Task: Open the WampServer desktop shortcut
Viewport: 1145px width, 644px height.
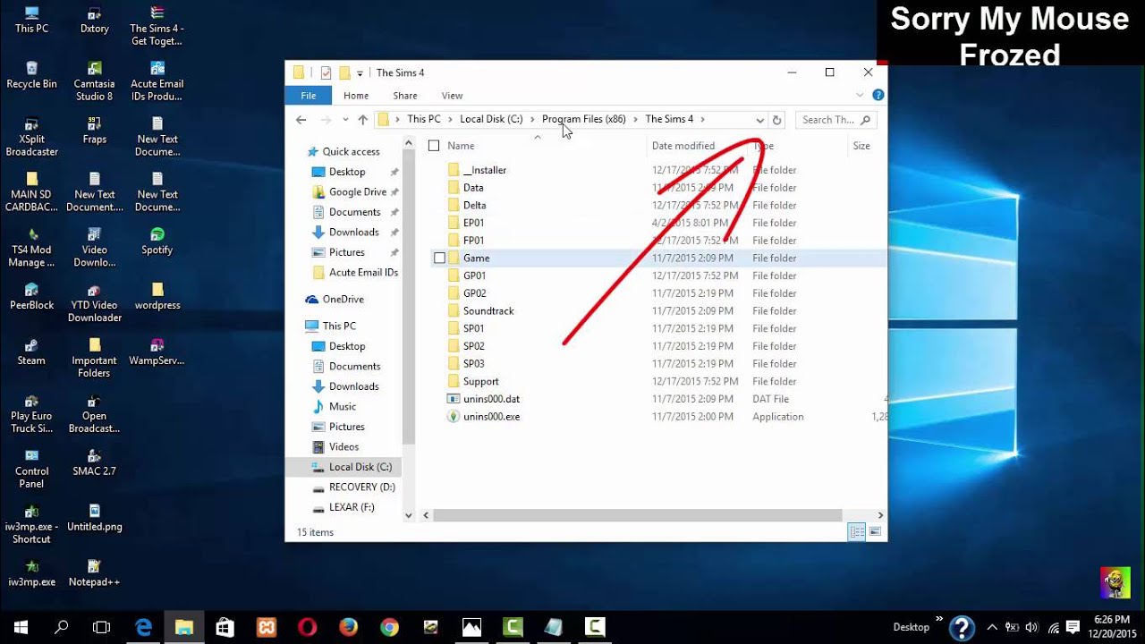Action: coord(157,352)
